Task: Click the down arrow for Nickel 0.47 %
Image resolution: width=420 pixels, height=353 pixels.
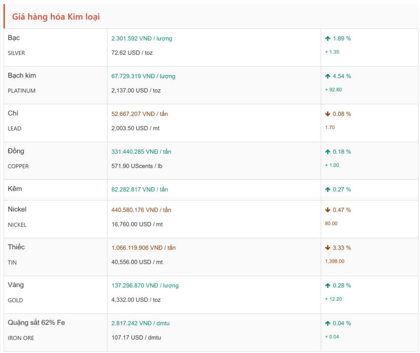Action: tap(328, 210)
